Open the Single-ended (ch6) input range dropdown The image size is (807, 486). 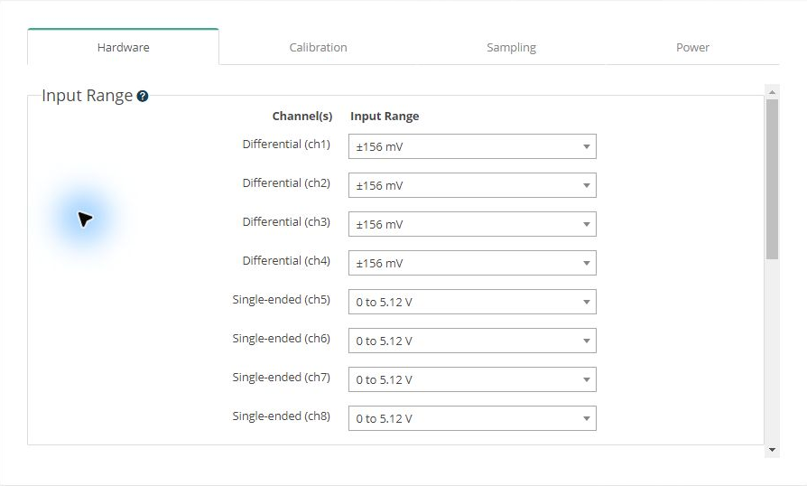(x=472, y=341)
